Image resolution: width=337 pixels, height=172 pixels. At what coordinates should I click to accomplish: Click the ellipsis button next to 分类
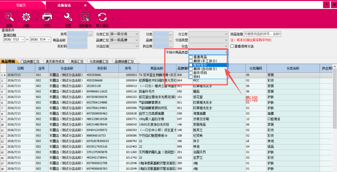(x=171, y=34)
